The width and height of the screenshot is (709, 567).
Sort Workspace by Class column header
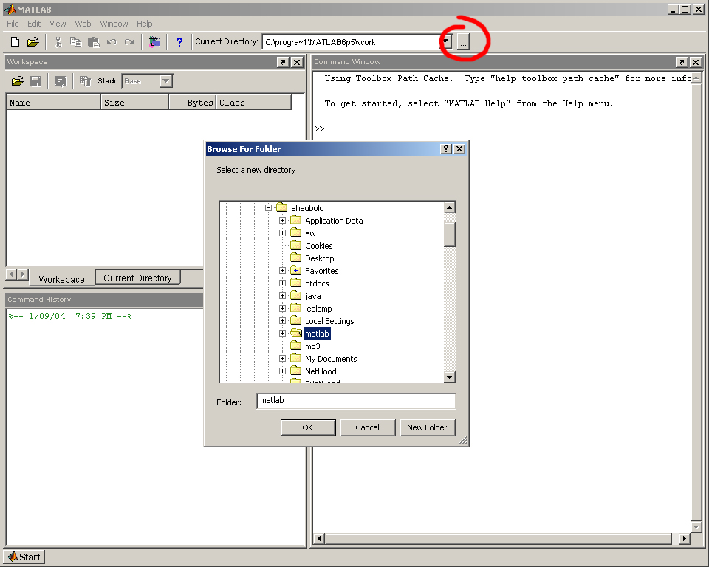253,102
